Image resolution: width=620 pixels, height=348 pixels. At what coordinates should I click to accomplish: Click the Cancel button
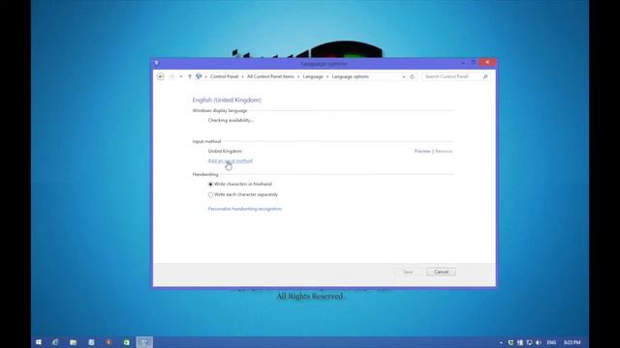pyautogui.click(x=441, y=272)
